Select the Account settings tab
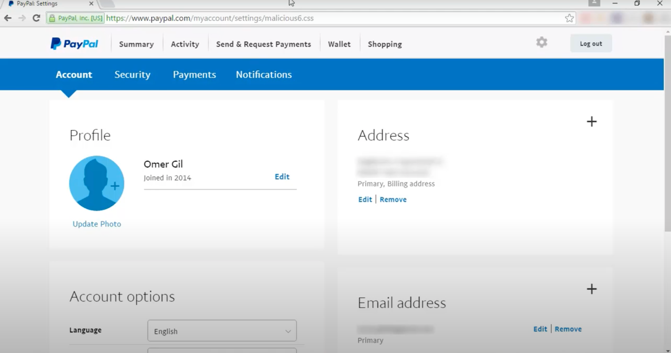Viewport: 671px width, 353px height. click(x=74, y=75)
